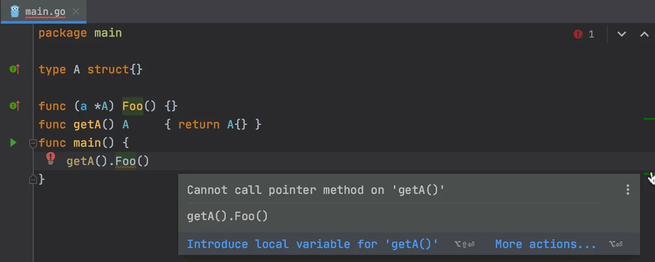
Task: Apply Introduce local variable for 'getA()'
Action: tap(312, 244)
